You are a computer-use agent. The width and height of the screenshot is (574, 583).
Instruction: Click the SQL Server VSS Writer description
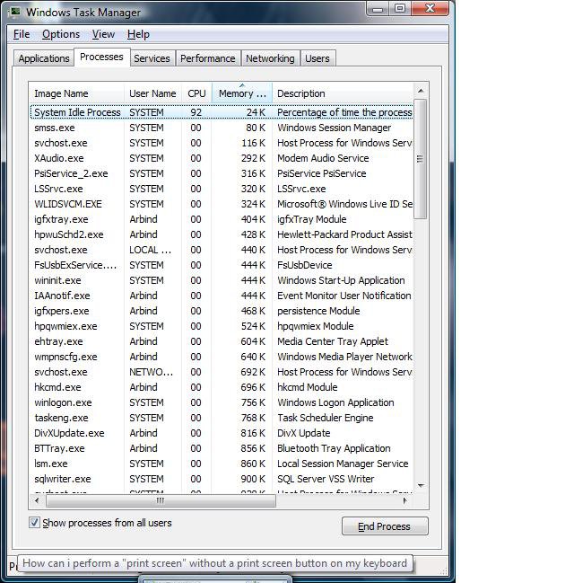(326, 479)
